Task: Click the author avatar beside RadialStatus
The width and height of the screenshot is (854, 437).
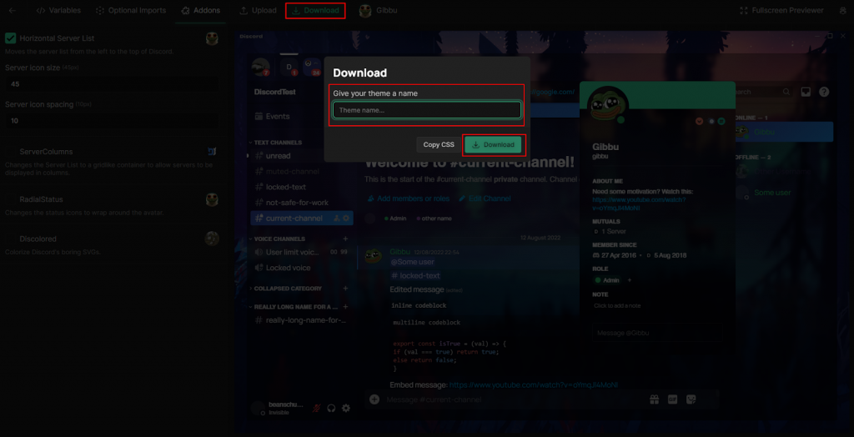Action: (x=213, y=199)
